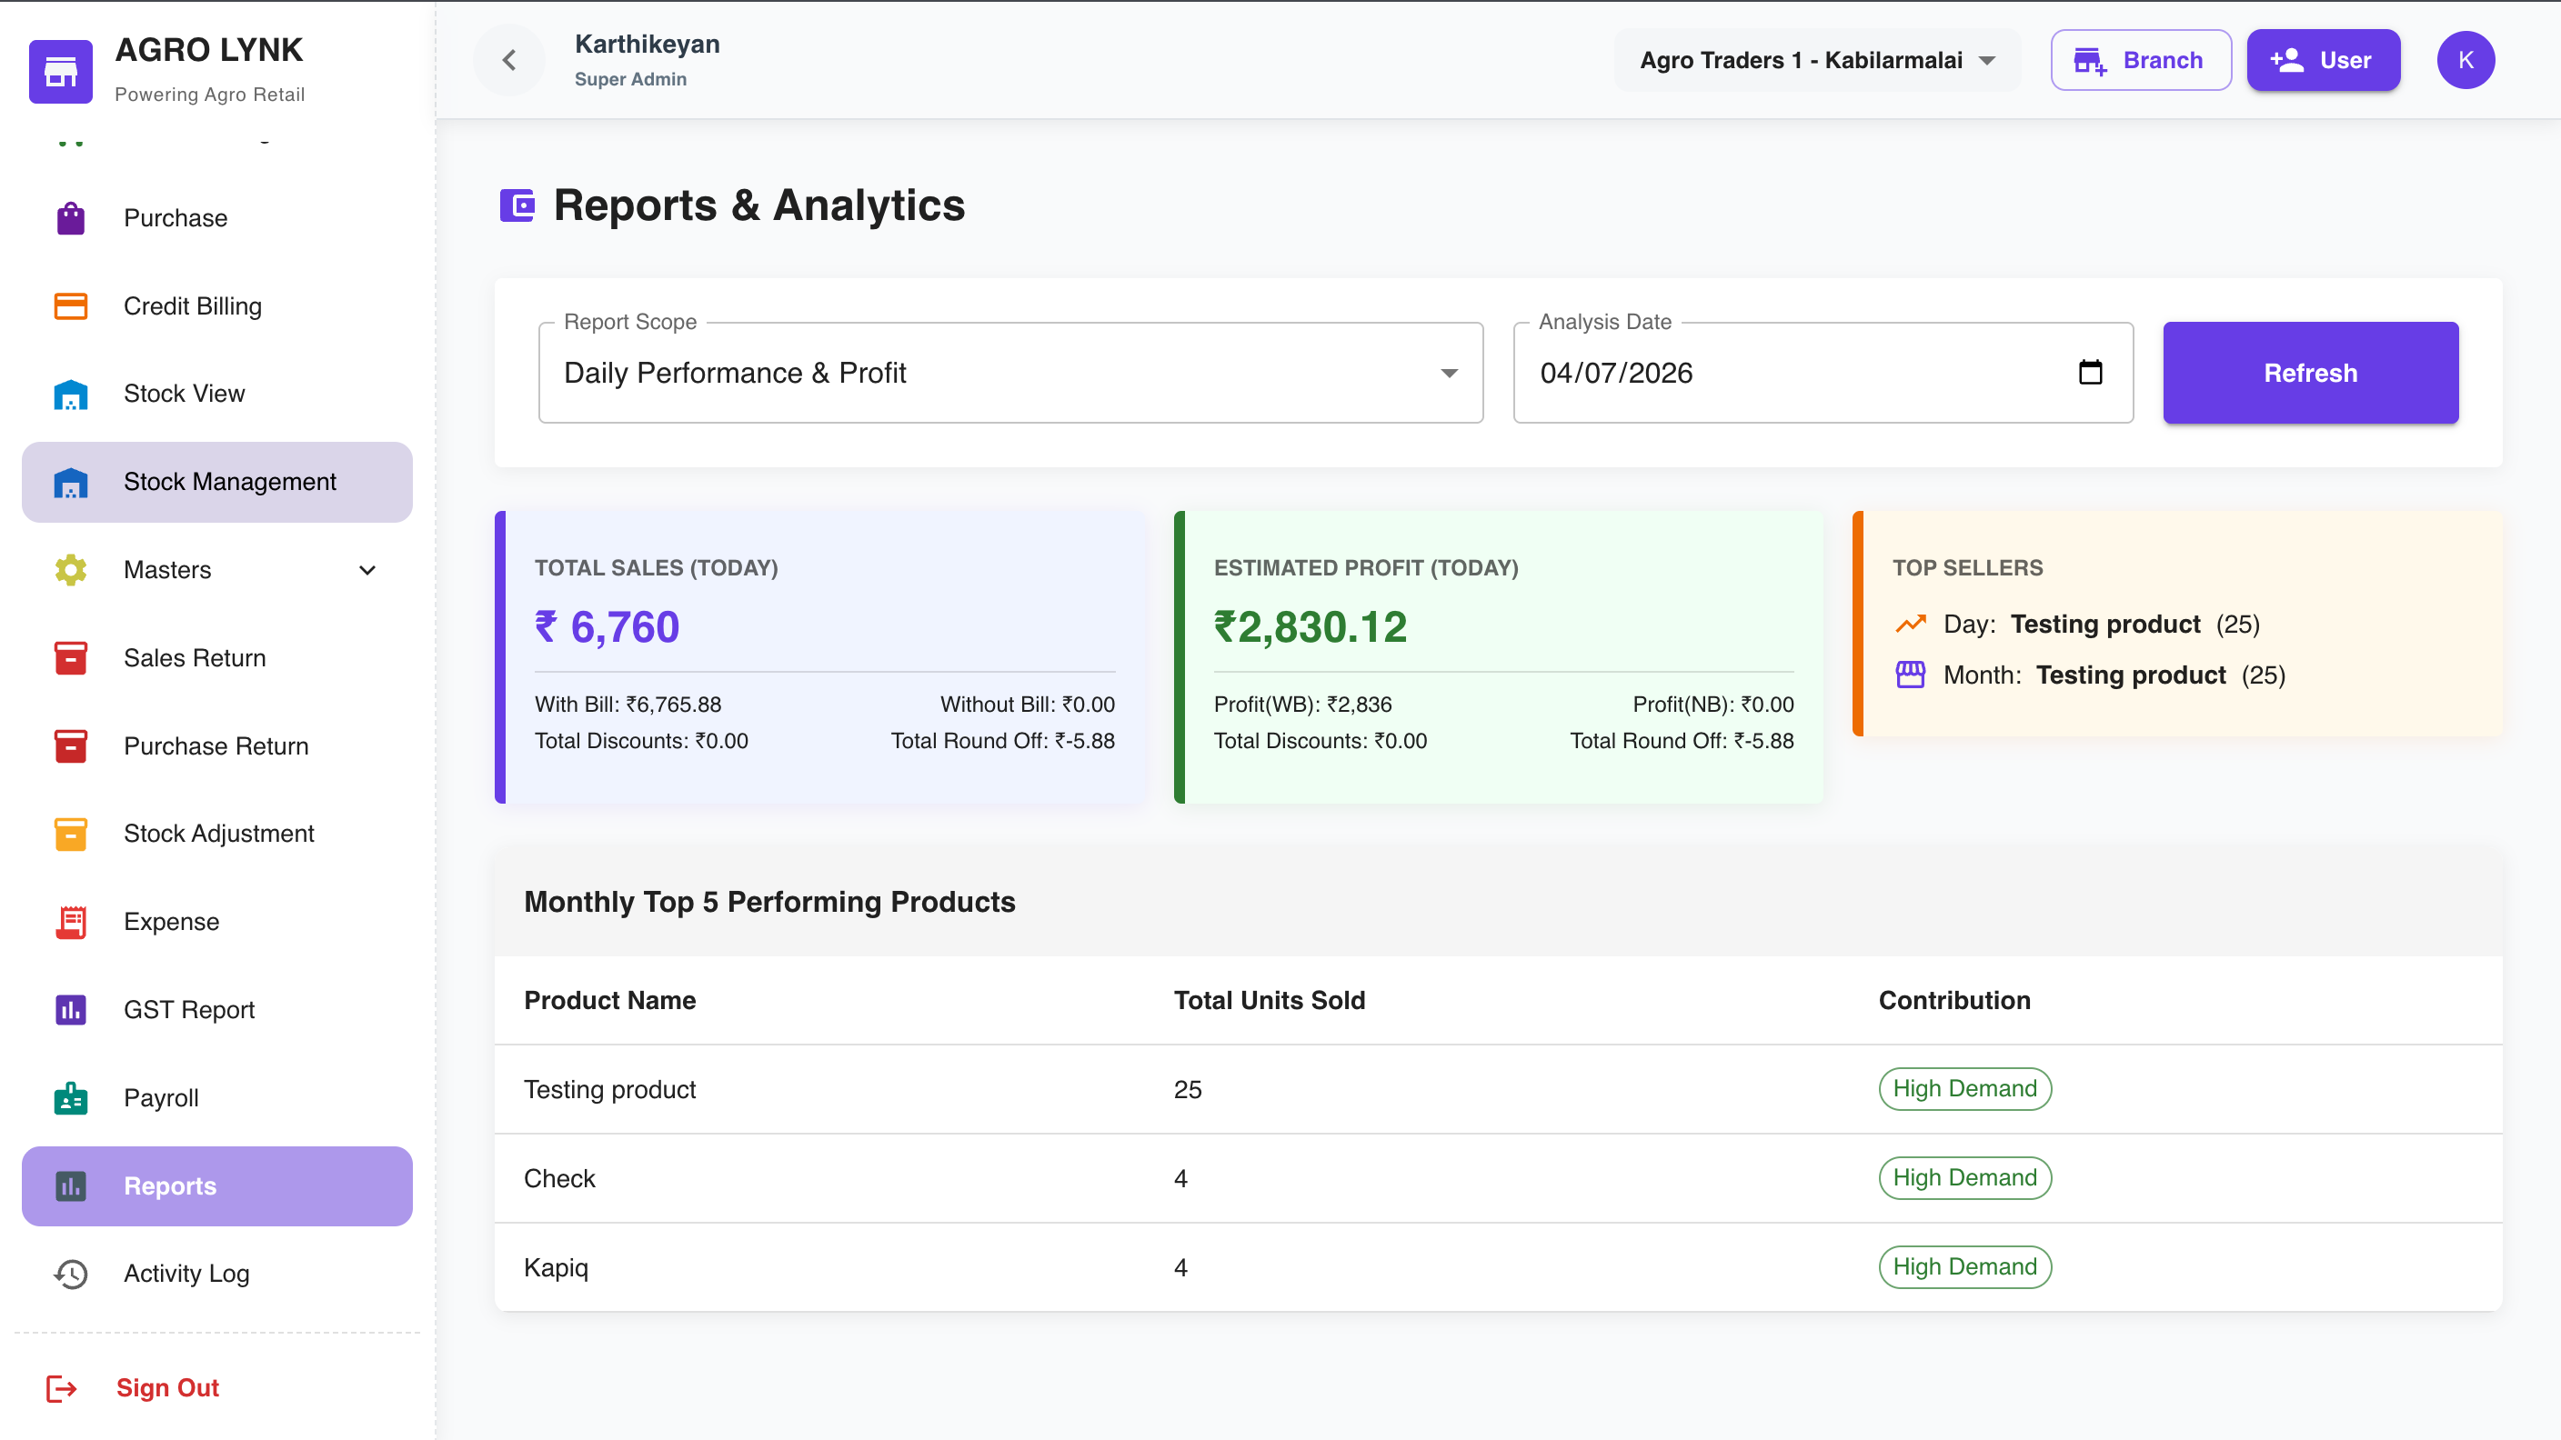Select Stock Management menu item
The image size is (2561, 1440).
pos(217,483)
